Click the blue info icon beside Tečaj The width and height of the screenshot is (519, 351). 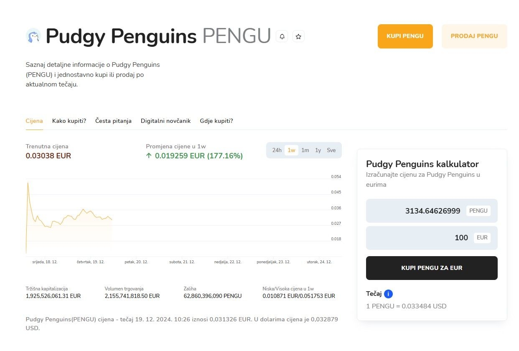click(x=388, y=294)
